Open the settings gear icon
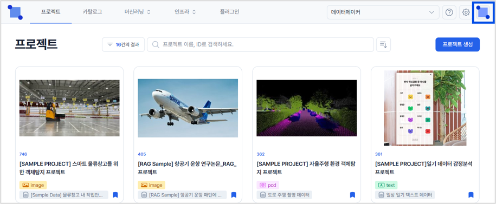The width and height of the screenshot is (496, 204). tap(466, 12)
